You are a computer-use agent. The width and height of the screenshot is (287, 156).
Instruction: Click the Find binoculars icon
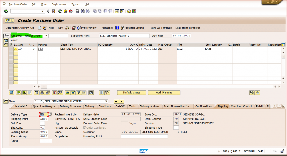tap(83, 11)
